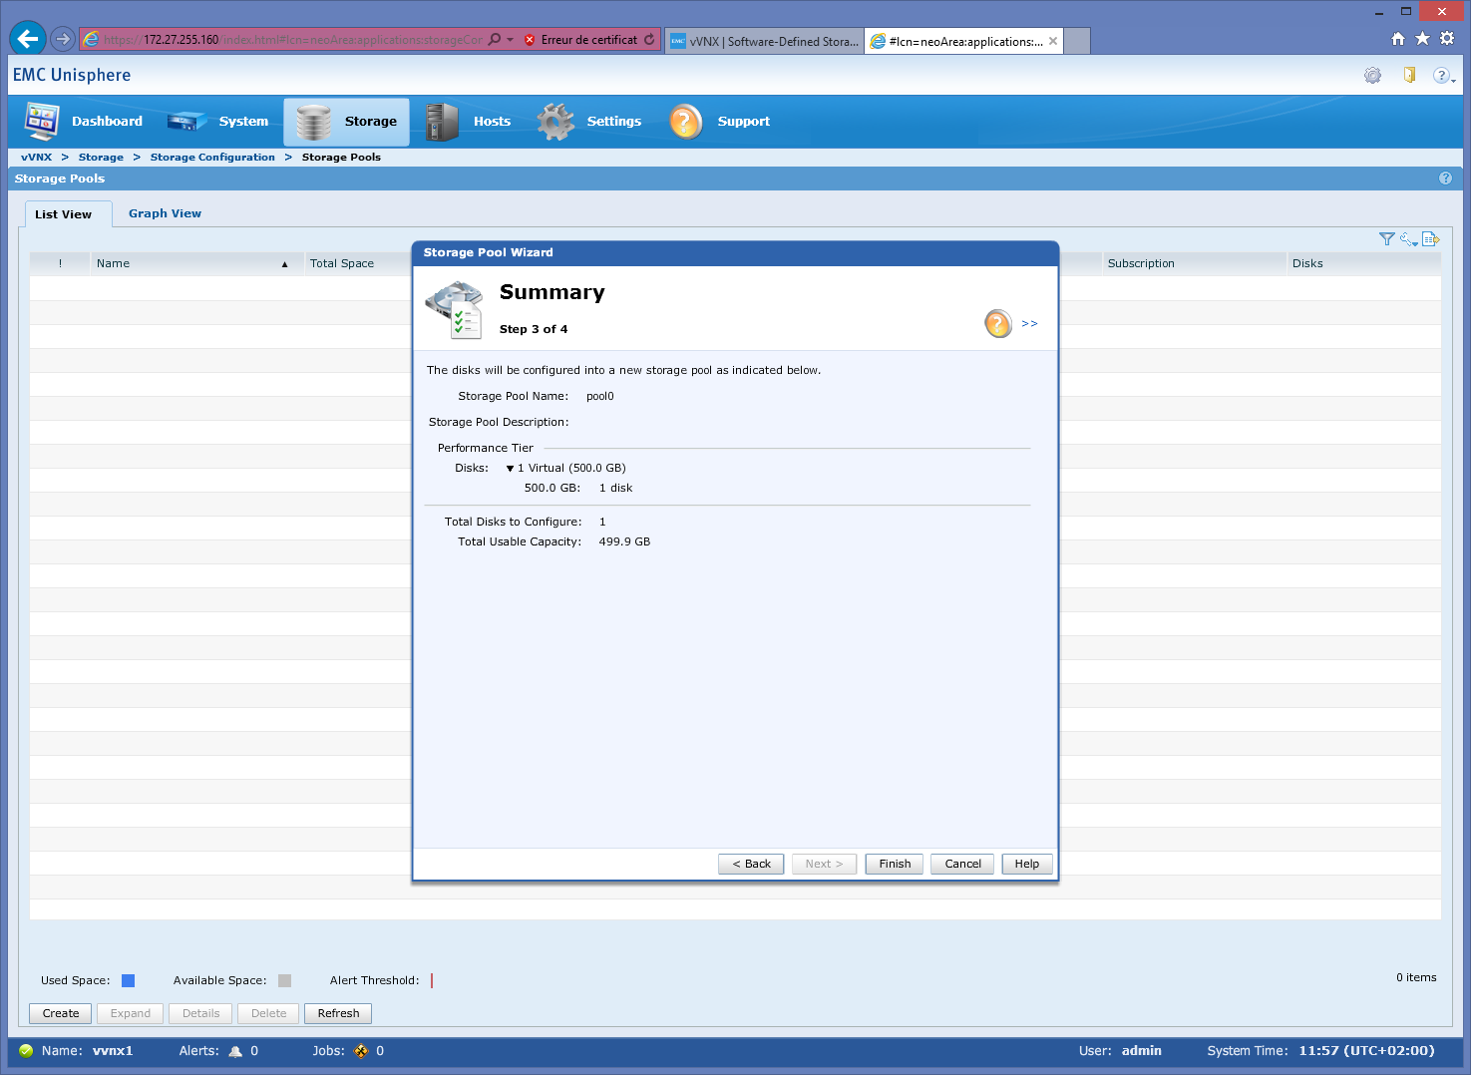
Task: Click the Dashboard monitor icon
Action: (x=42, y=122)
